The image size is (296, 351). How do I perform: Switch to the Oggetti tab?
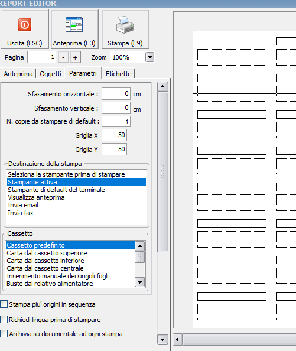pyautogui.click(x=50, y=74)
